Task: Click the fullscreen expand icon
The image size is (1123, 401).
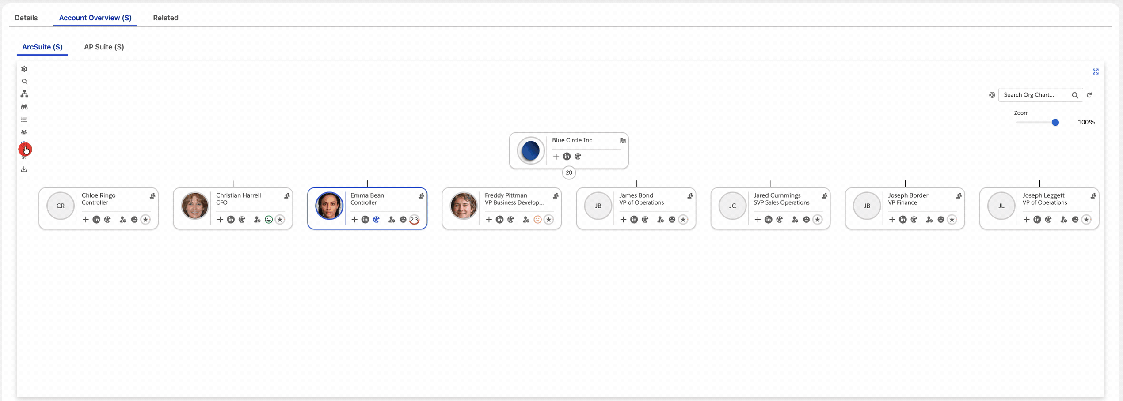Action: click(1095, 71)
